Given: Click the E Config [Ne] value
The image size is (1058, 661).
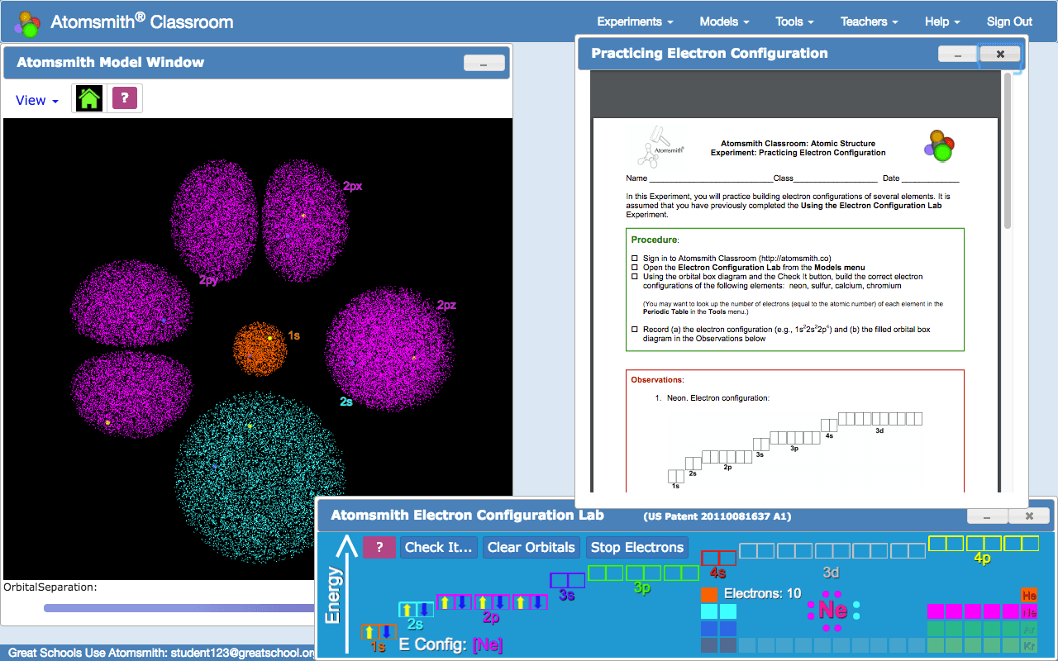Looking at the screenshot, I should [487, 644].
